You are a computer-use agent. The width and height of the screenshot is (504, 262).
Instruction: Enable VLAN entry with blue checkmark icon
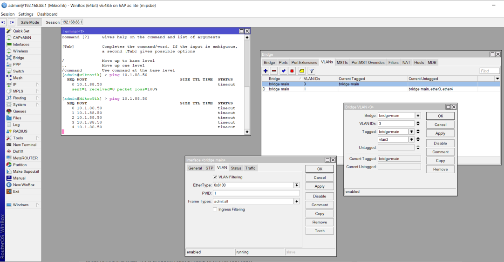click(x=284, y=71)
